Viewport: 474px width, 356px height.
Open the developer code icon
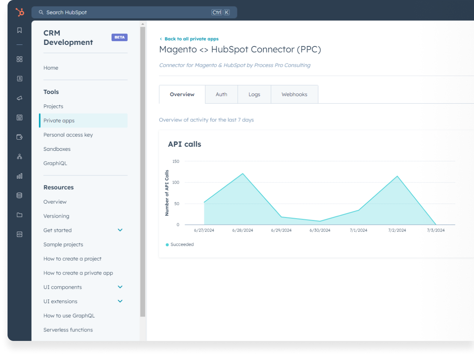(20, 234)
